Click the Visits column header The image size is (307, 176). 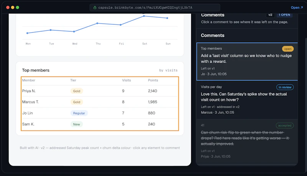(x=127, y=80)
